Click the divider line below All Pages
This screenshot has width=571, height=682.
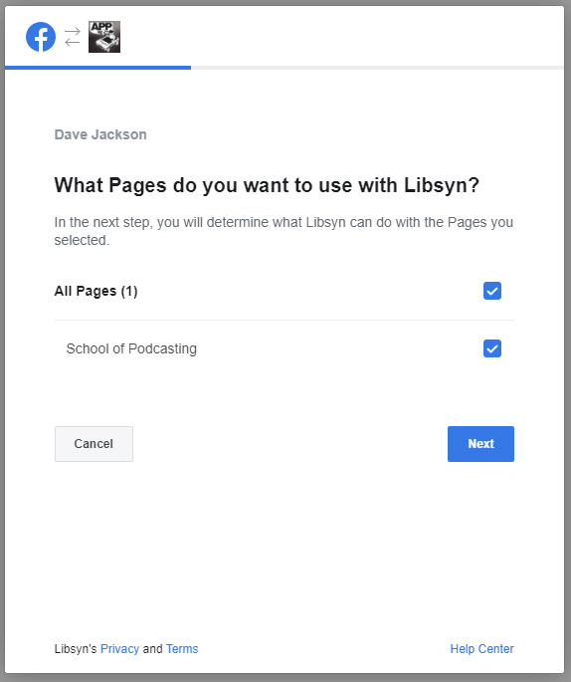(285, 321)
